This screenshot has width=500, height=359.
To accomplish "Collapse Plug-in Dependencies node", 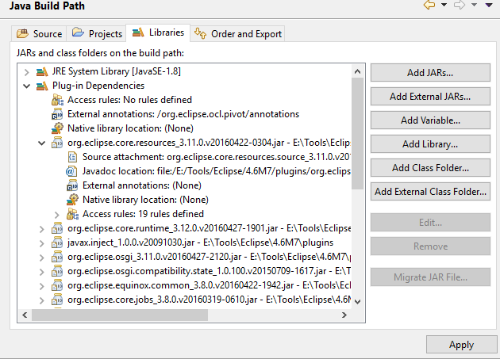I will click(x=27, y=86).
